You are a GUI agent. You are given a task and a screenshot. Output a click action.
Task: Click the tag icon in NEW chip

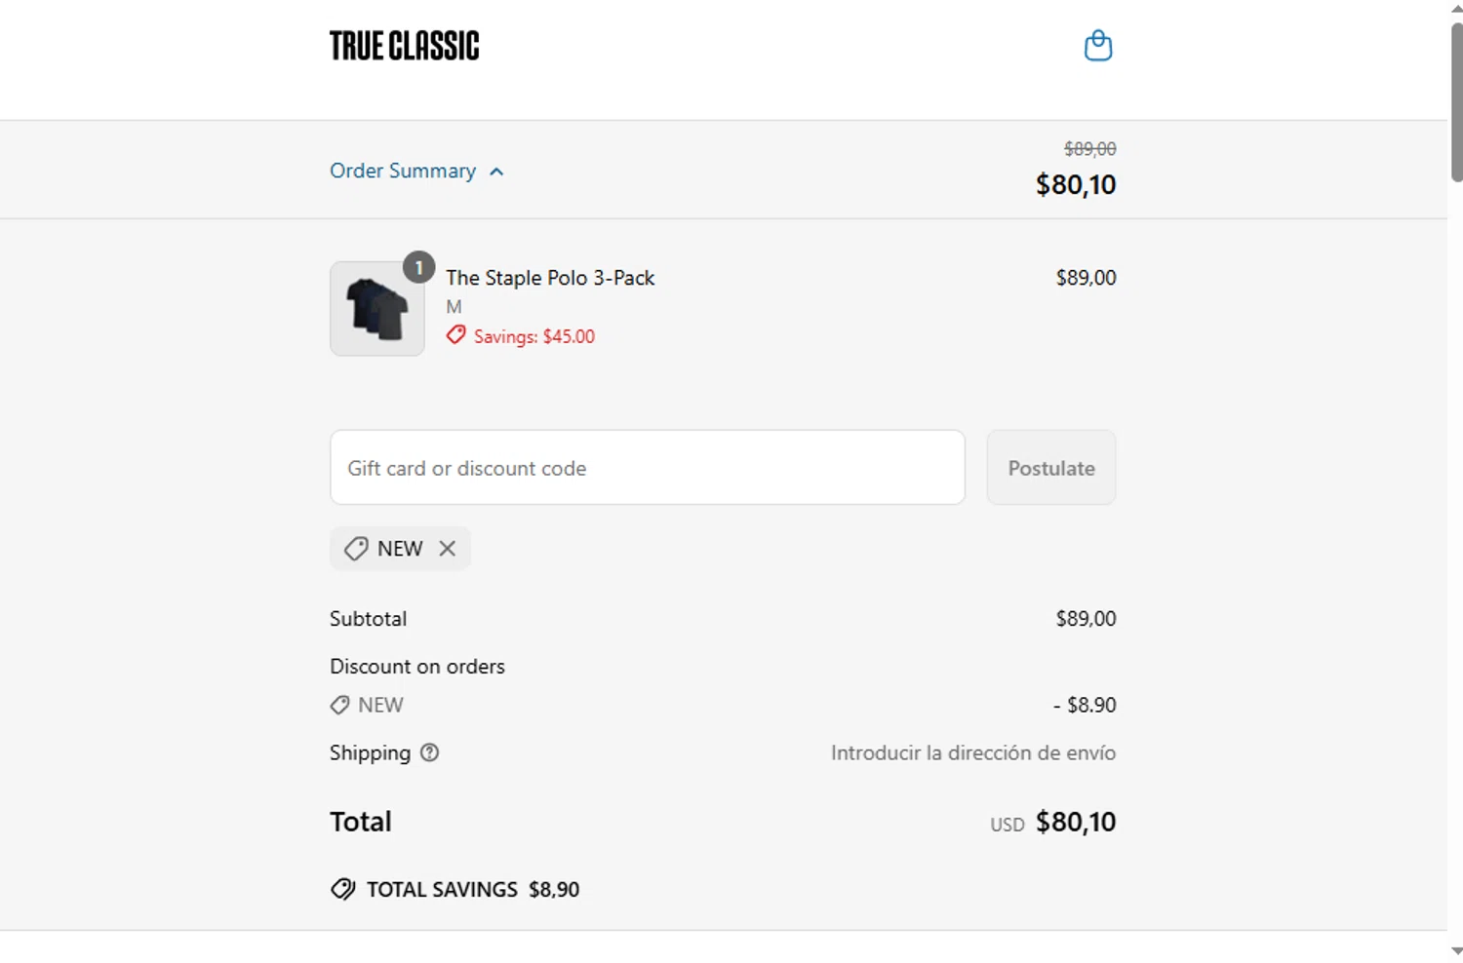[x=356, y=549]
